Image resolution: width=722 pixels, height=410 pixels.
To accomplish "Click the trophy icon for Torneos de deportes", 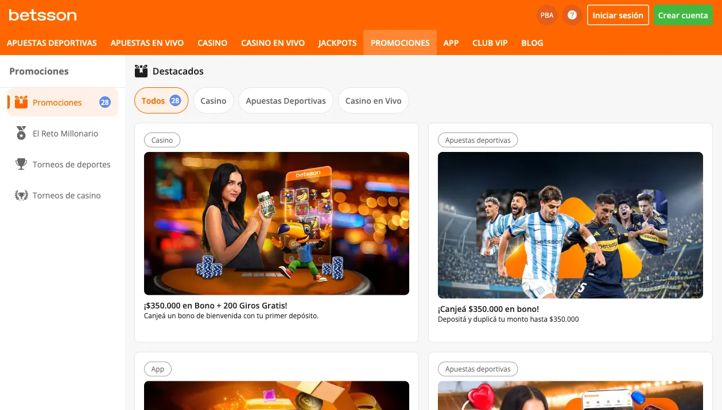I will coord(21,165).
